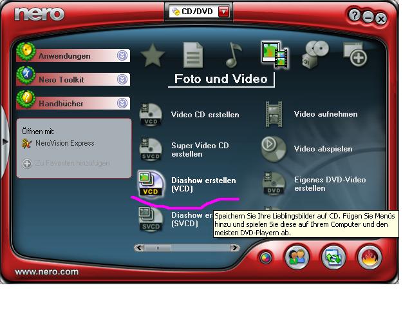Click the horizontal scrollbar thumb

pos(158,248)
